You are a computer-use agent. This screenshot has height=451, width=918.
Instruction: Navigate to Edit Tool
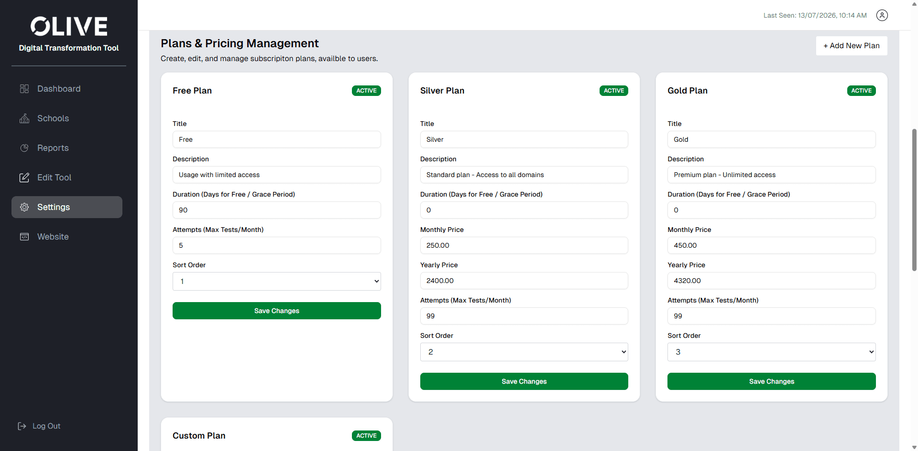(x=67, y=178)
